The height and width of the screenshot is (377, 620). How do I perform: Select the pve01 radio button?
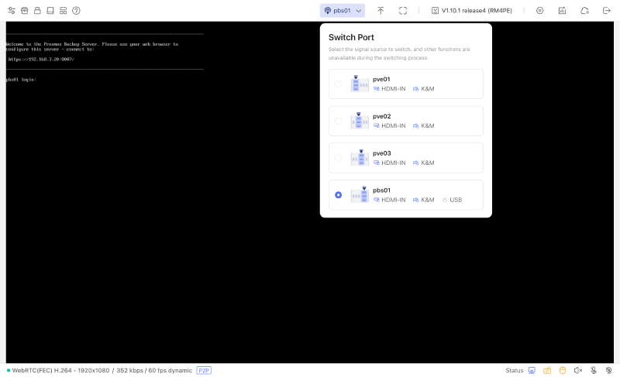click(x=338, y=84)
